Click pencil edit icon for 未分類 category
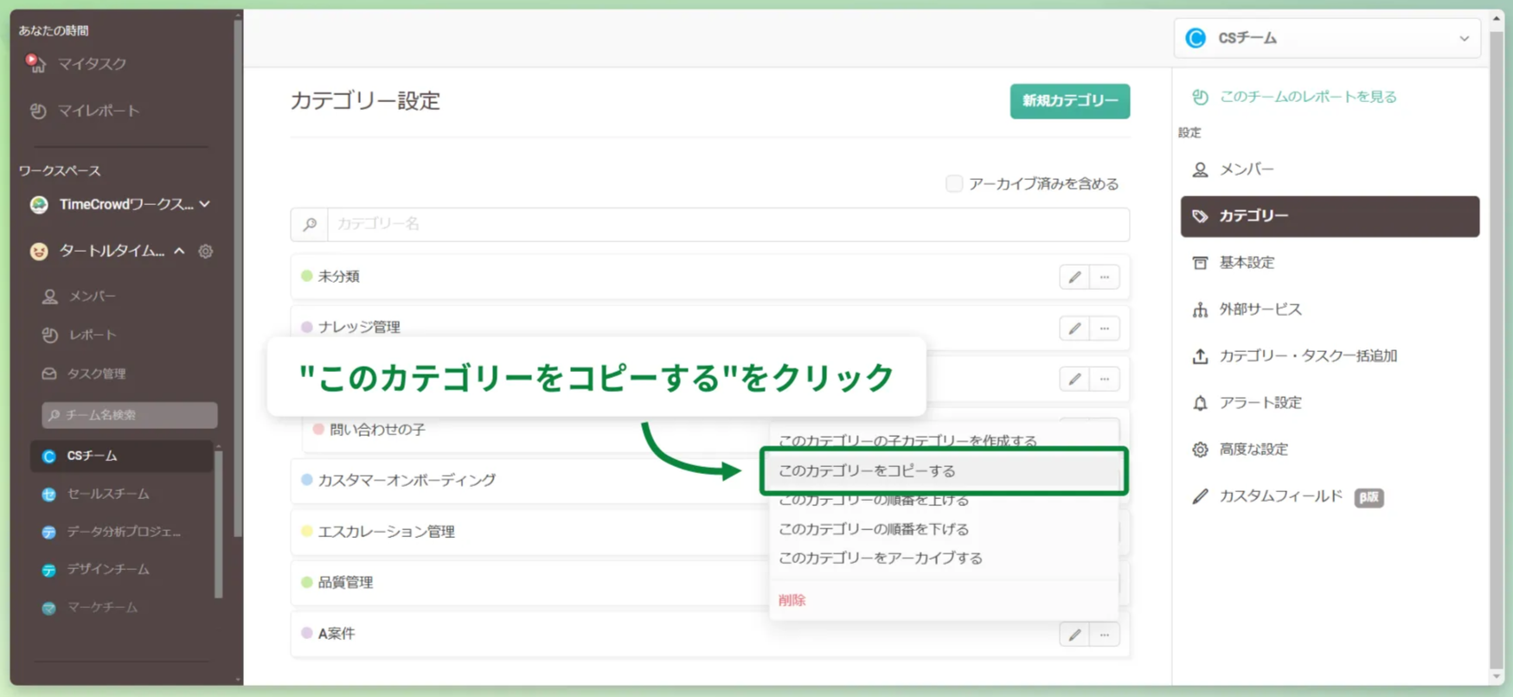Screen dimensions: 1513x697 pyautogui.click(x=1074, y=278)
